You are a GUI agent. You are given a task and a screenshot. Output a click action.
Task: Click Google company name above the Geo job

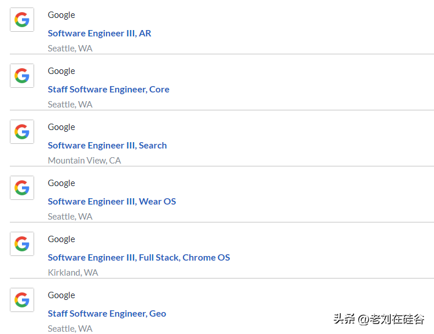(61, 295)
